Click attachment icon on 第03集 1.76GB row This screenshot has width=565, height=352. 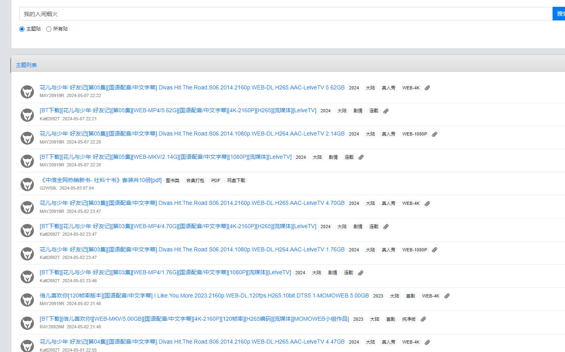tap(434, 250)
